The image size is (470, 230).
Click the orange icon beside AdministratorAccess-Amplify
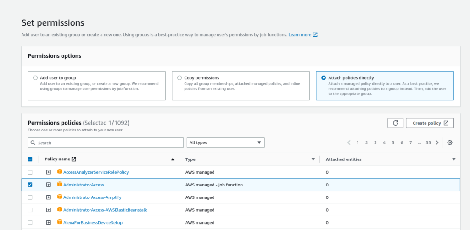[60, 197]
